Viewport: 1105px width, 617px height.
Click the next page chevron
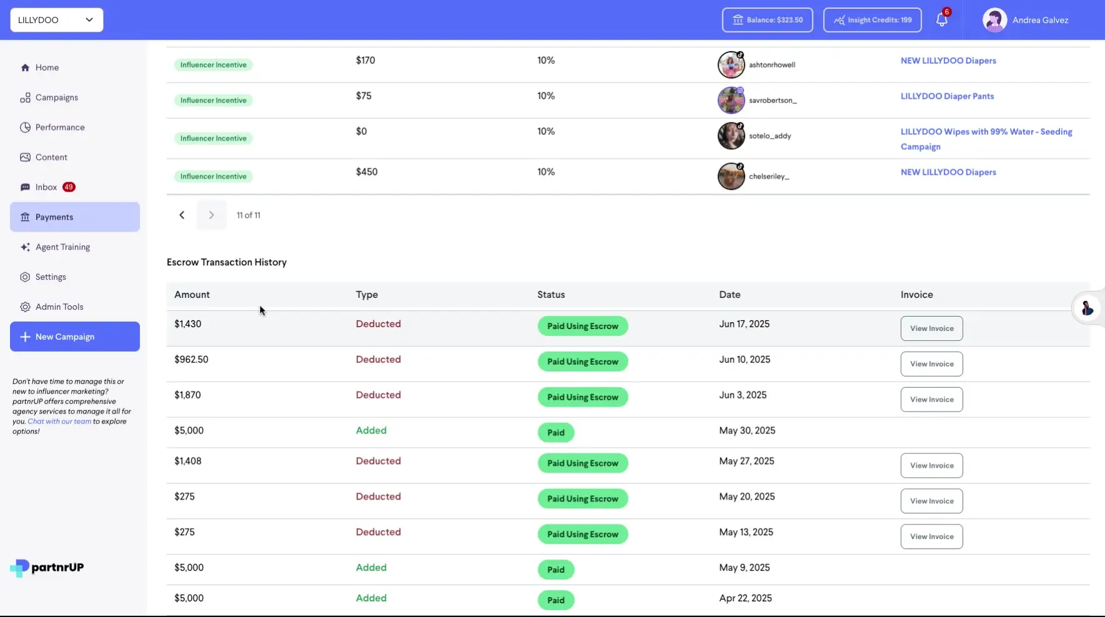pos(211,215)
